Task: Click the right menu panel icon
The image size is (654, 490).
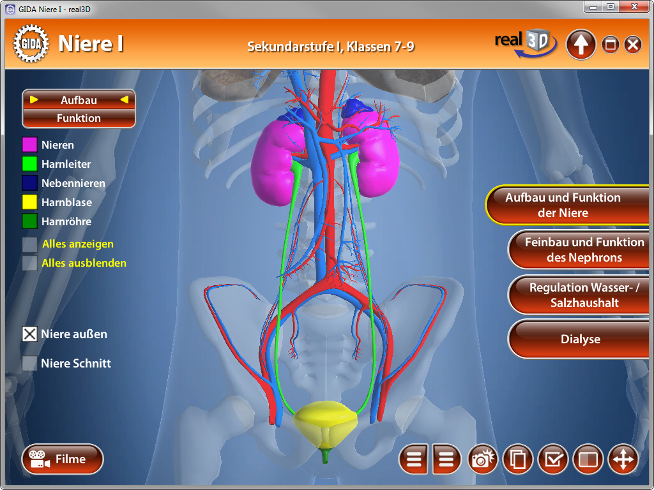Action: point(446,459)
